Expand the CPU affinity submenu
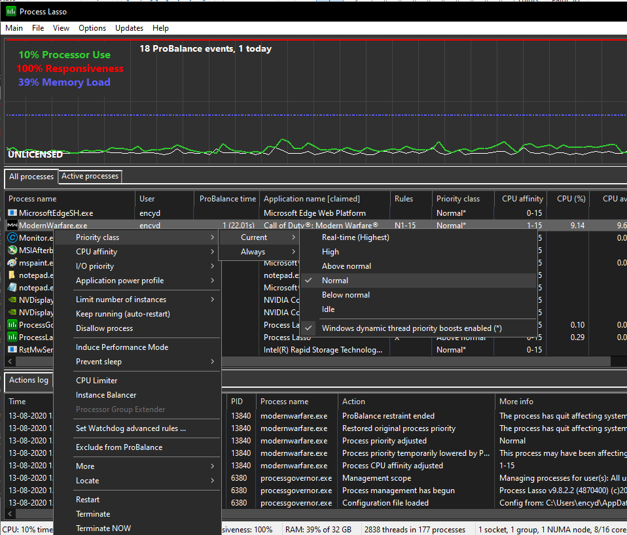 (x=137, y=252)
